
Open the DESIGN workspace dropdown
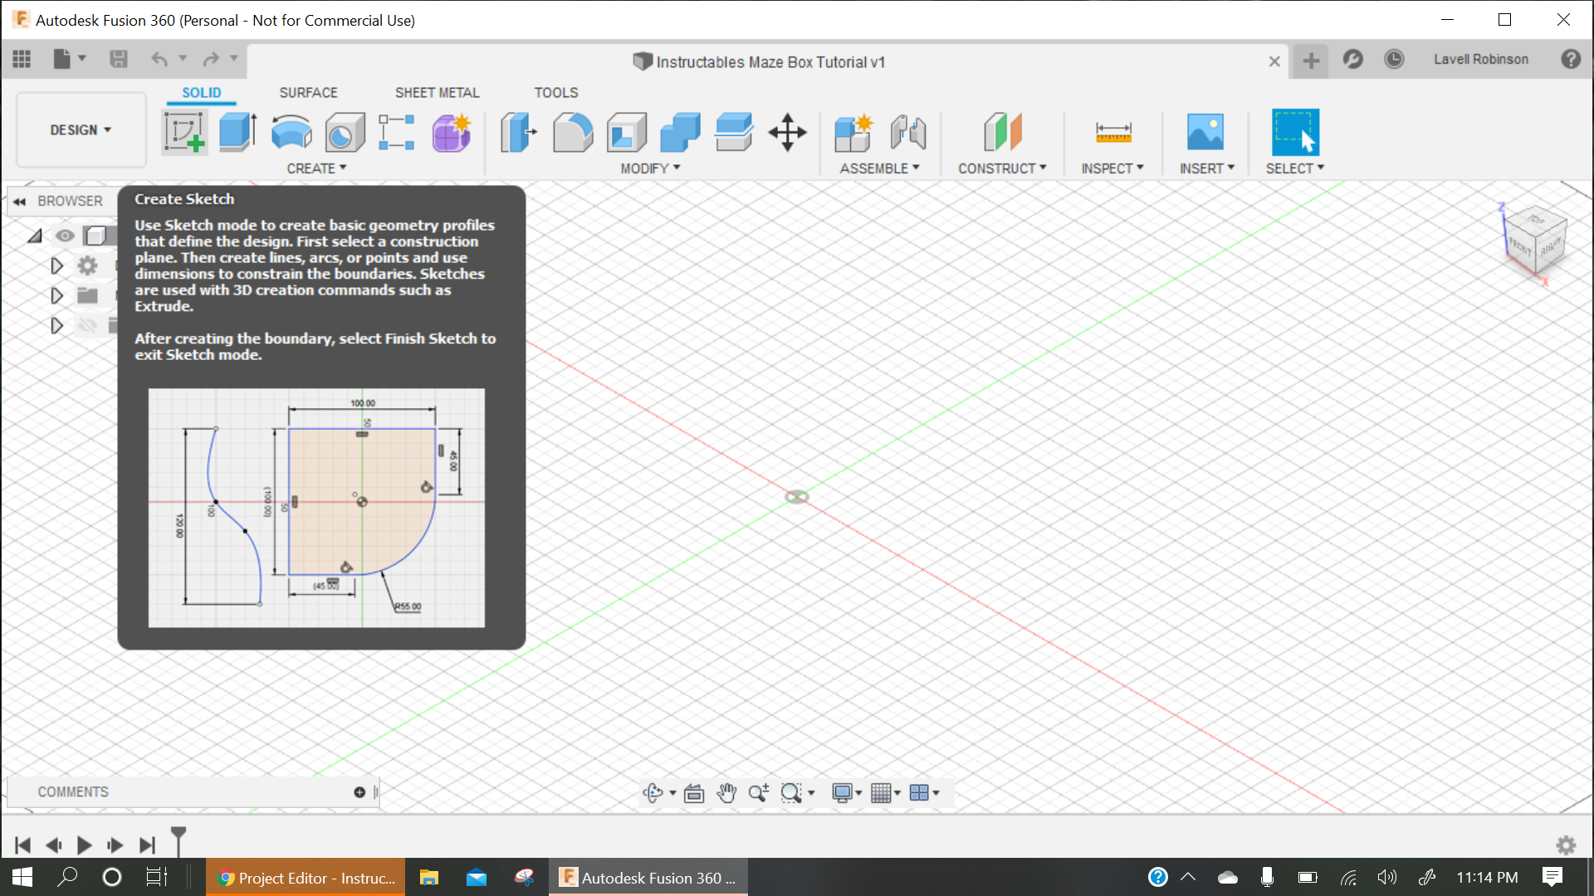pos(81,130)
